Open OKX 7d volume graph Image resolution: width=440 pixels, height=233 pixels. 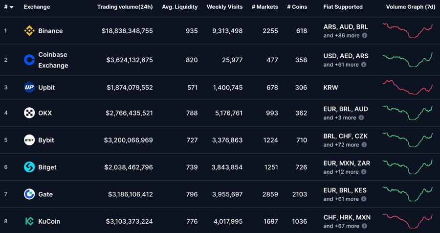(x=407, y=113)
